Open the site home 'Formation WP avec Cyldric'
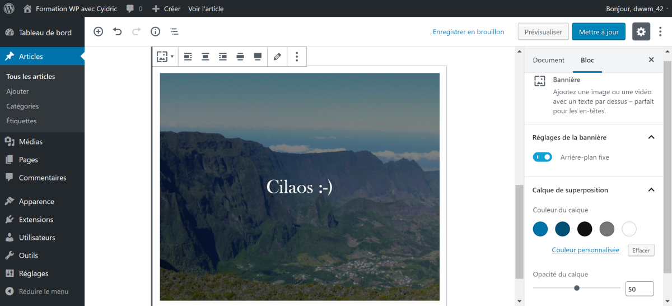Image resolution: width=672 pixels, height=306 pixels. click(x=72, y=8)
